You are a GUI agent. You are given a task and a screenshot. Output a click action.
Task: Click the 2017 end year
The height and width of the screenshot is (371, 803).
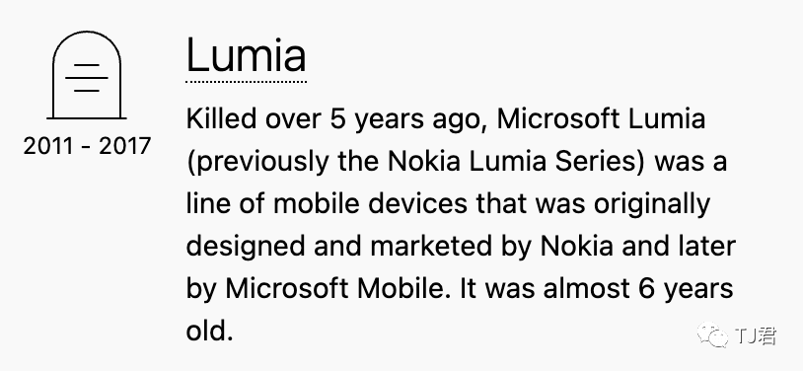tap(125, 146)
